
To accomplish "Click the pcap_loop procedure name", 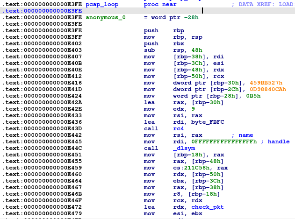I will pos(102,5).
